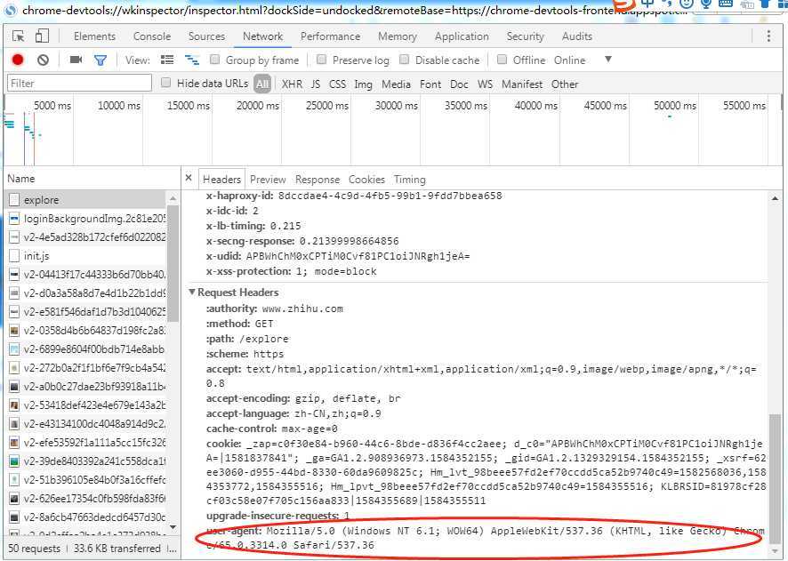Viewport: 788px width, 561px height.
Task: Select the Network tab
Action: tap(263, 36)
